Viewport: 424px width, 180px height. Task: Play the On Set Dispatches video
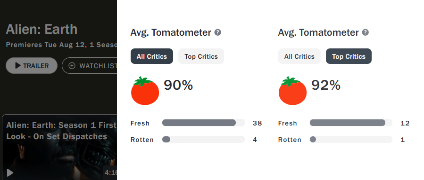10,173
